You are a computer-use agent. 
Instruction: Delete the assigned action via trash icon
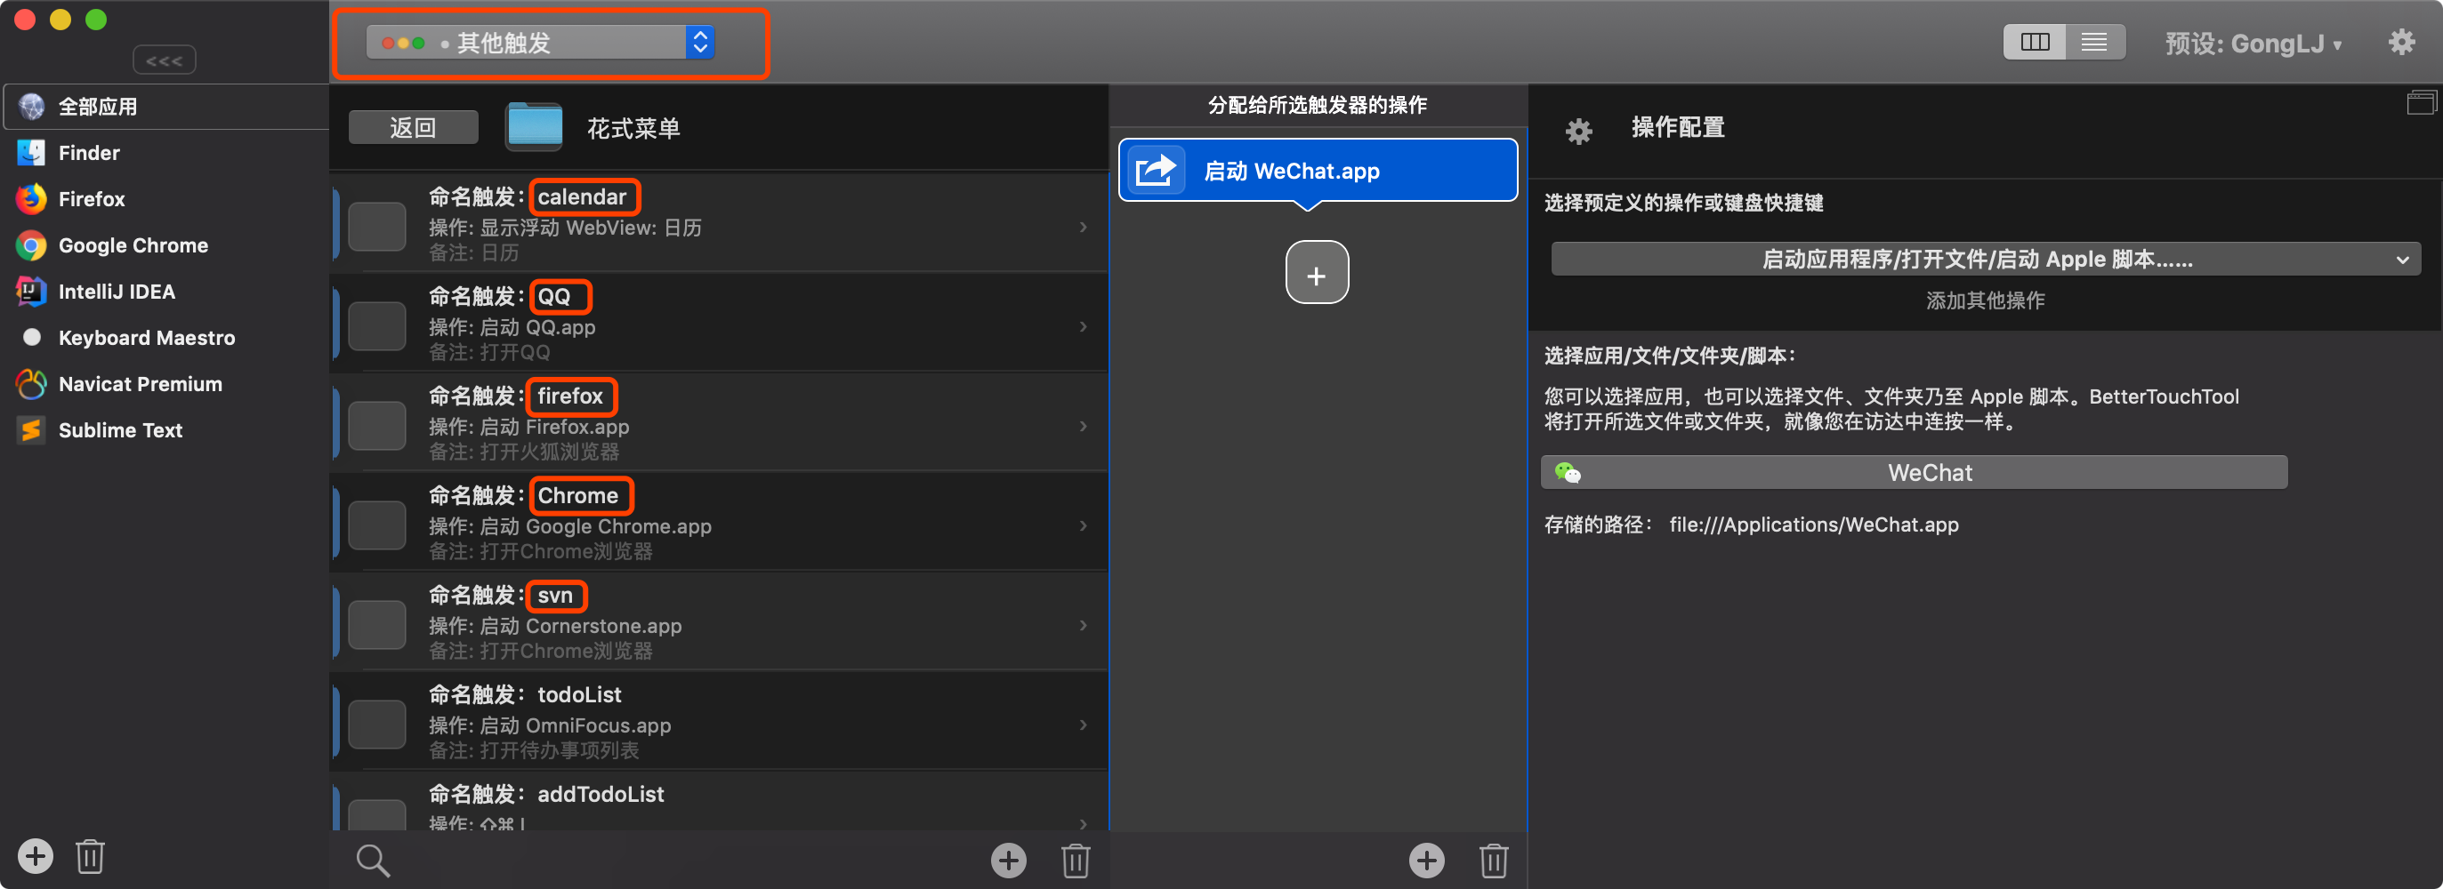[1493, 860]
